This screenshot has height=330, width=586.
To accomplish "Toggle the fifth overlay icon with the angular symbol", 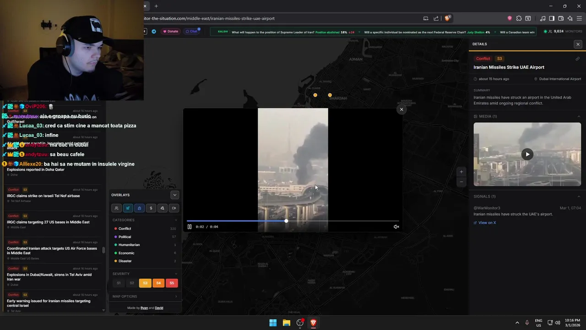I will point(162,208).
